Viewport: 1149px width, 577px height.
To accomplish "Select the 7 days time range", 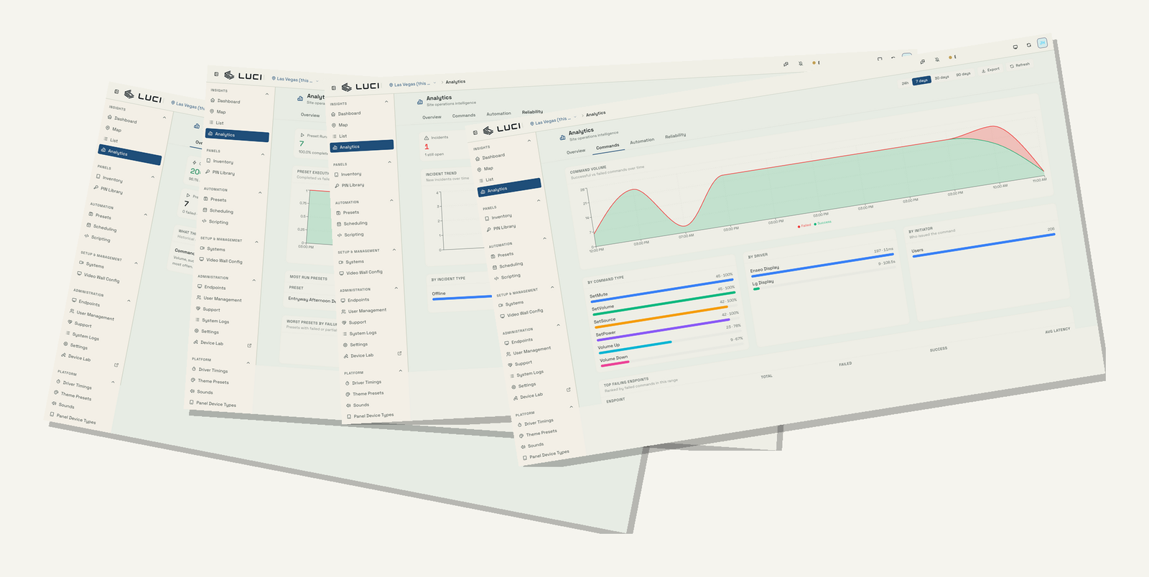I will tap(921, 80).
